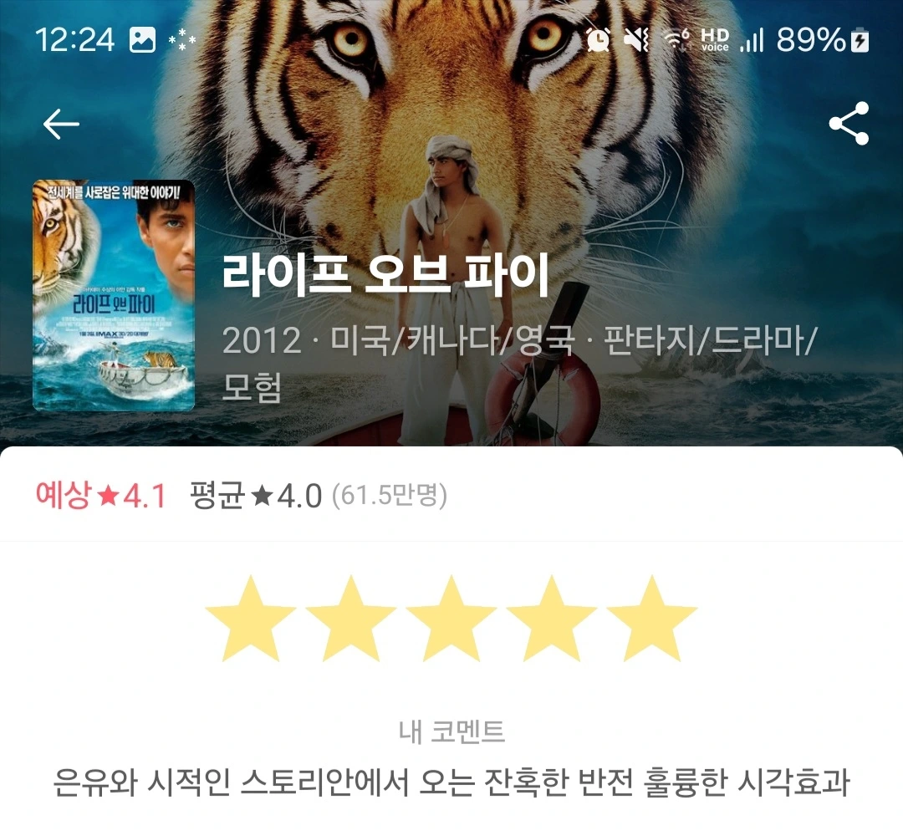Tap the gallery image notification icon
This screenshot has width=903, height=836.
coord(142,40)
